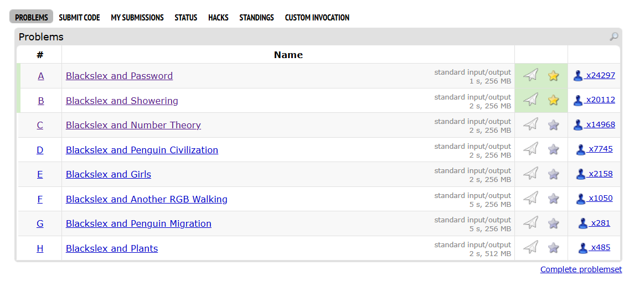Open Custom Invocation tab
Image resolution: width=629 pixels, height=281 pixels.
coord(317,18)
